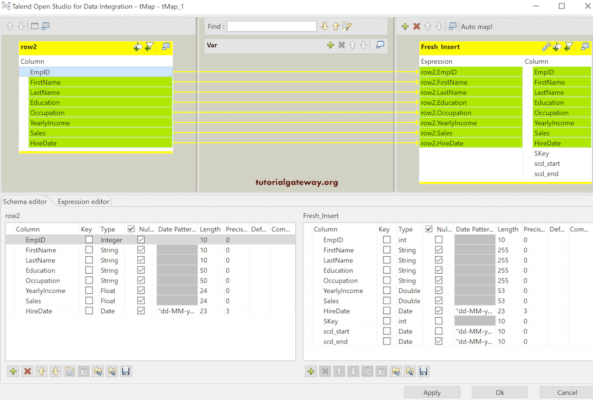
Task: Add a new Var expression with green plus
Action: 330,45
